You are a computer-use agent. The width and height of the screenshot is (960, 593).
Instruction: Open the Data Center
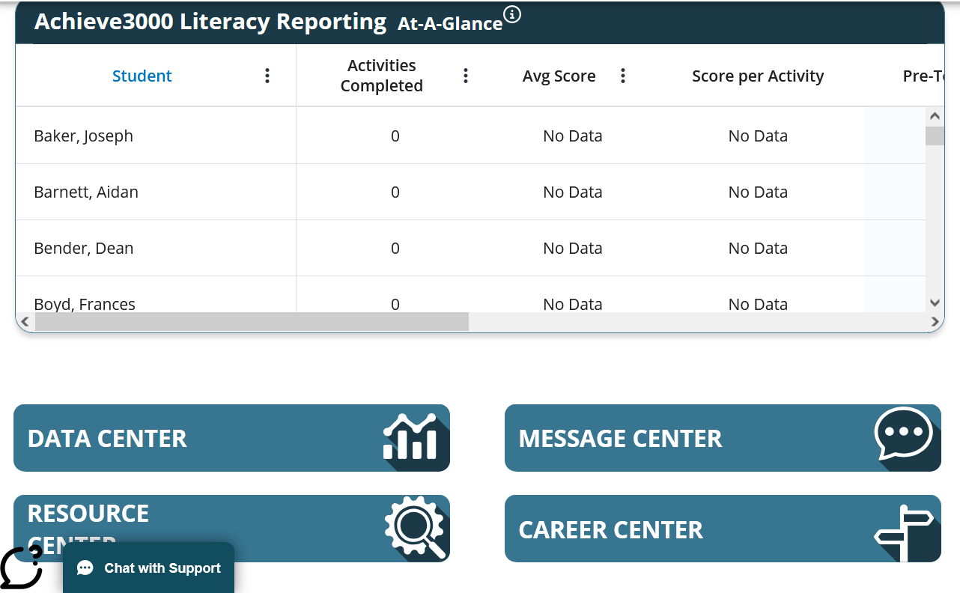click(x=107, y=439)
